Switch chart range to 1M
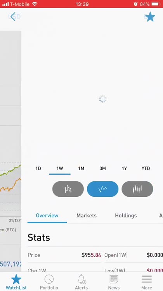This screenshot has height=291, width=163. (x=81, y=168)
